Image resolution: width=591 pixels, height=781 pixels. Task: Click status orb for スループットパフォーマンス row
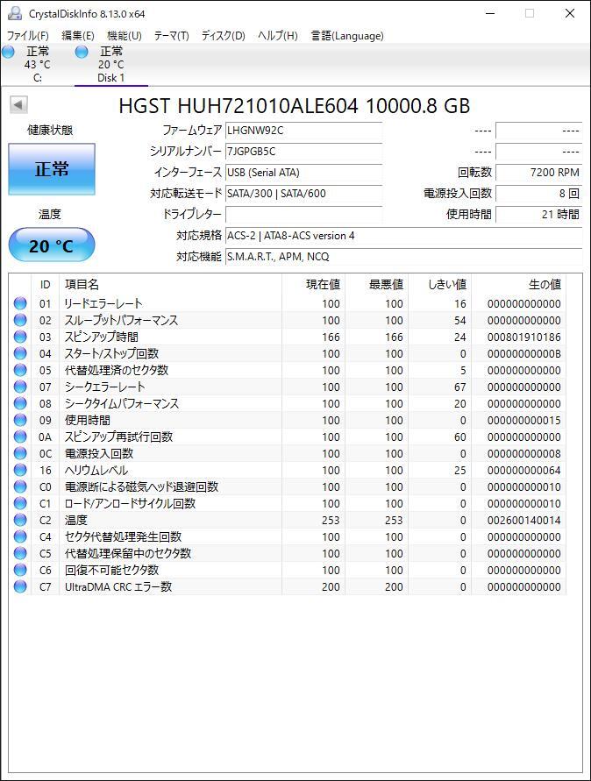[x=20, y=320]
